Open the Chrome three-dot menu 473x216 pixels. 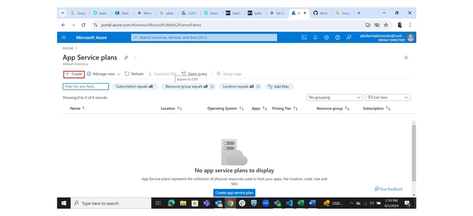point(410,25)
